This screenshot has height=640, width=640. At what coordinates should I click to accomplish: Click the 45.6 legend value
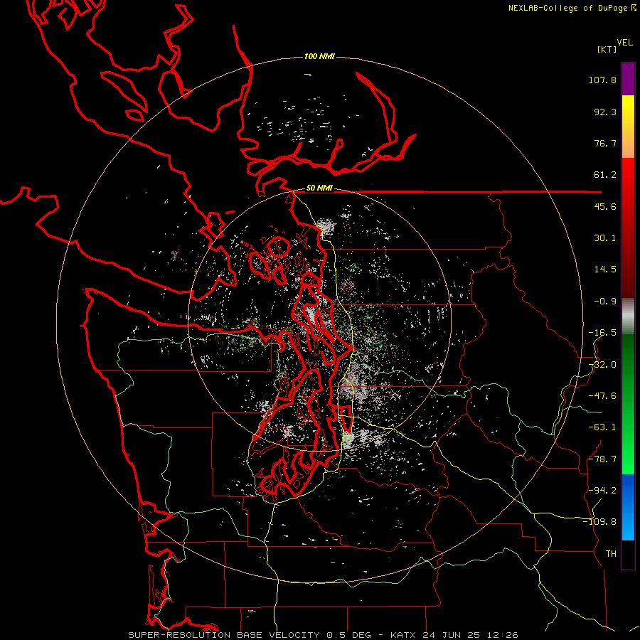[x=605, y=206]
